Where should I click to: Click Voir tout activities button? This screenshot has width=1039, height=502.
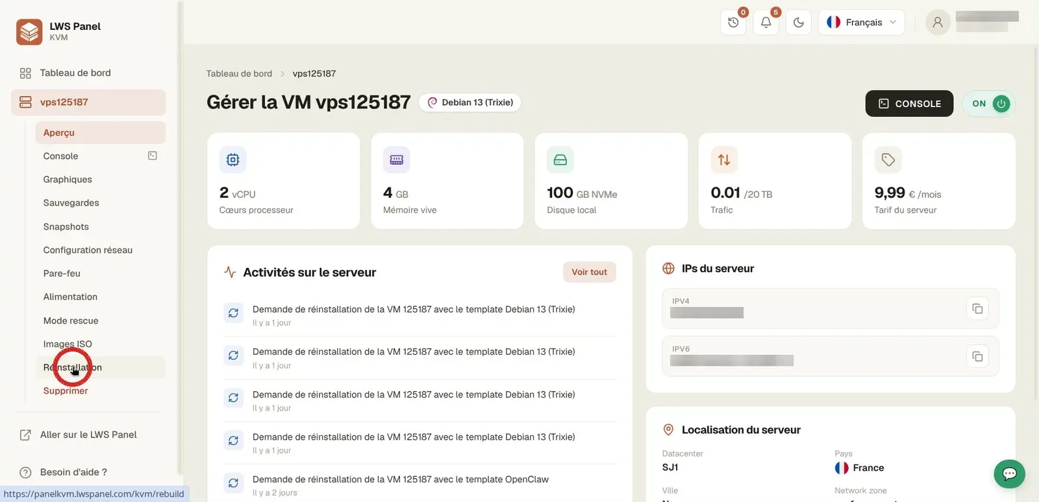(589, 272)
